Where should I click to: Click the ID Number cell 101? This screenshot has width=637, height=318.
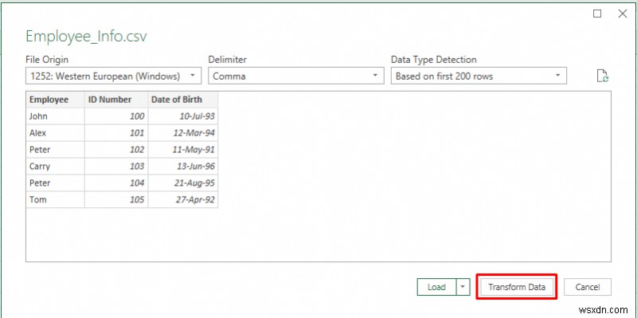pyautogui.click(x=116, y=133)
